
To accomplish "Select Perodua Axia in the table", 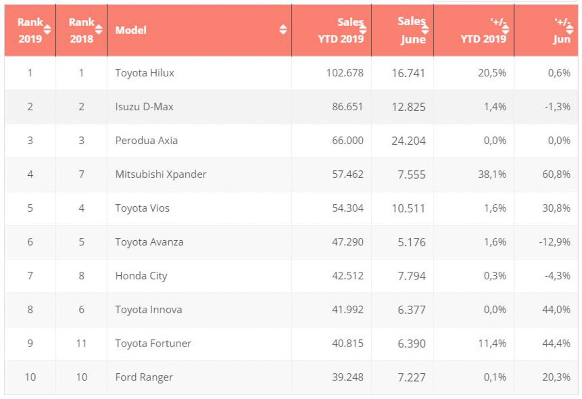I will 146,140.
